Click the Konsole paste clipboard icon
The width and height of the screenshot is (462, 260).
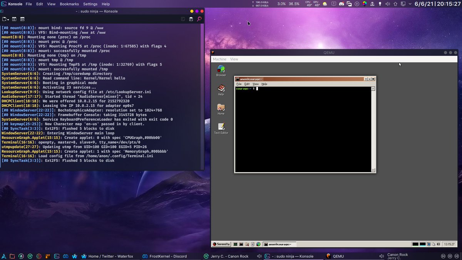(x=191, y=19)
